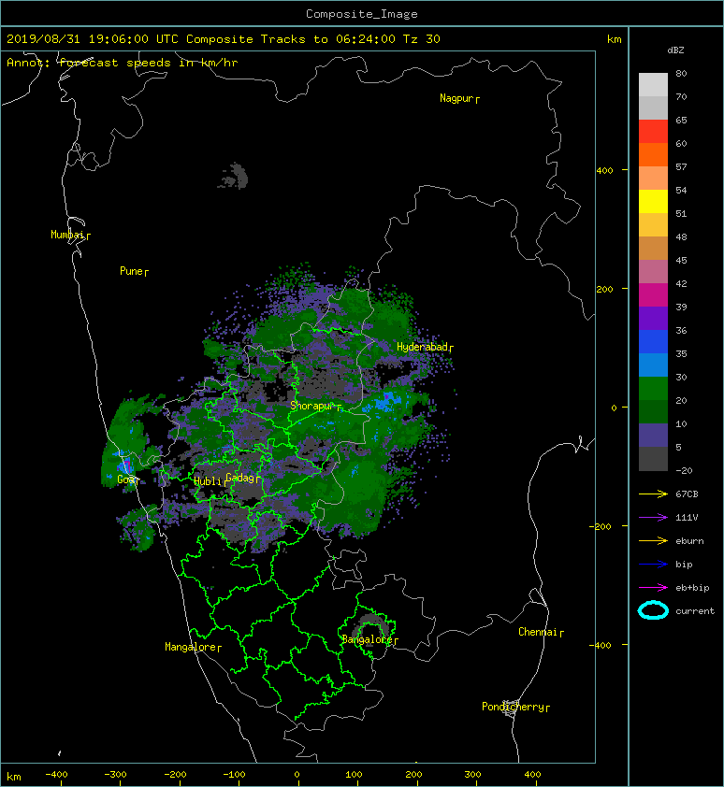Viewport: 724px width, 787px height.
Task: Click the '111V' legend label
Action: (687, 518)
